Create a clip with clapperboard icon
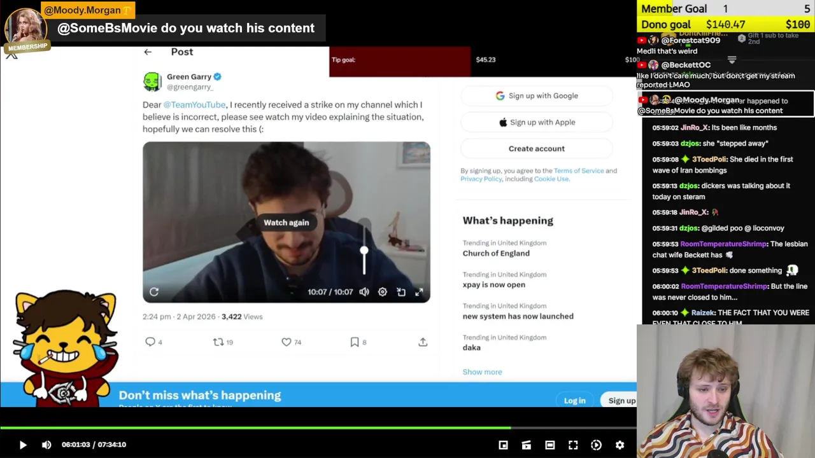This screenshot has height=458, width=815. (x=527, y=445)
